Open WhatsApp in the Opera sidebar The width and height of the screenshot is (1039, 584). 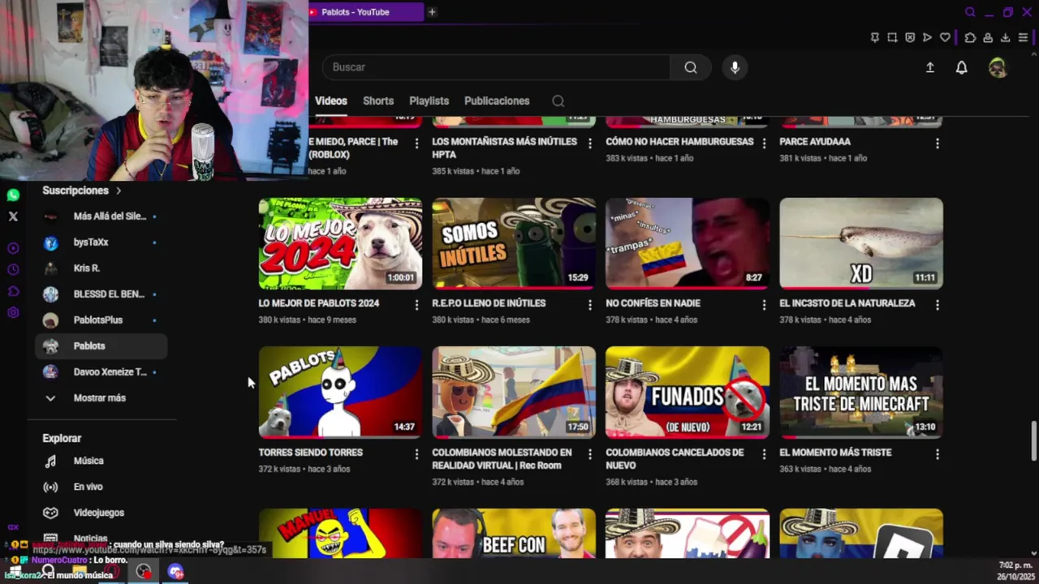pos(13,195)
